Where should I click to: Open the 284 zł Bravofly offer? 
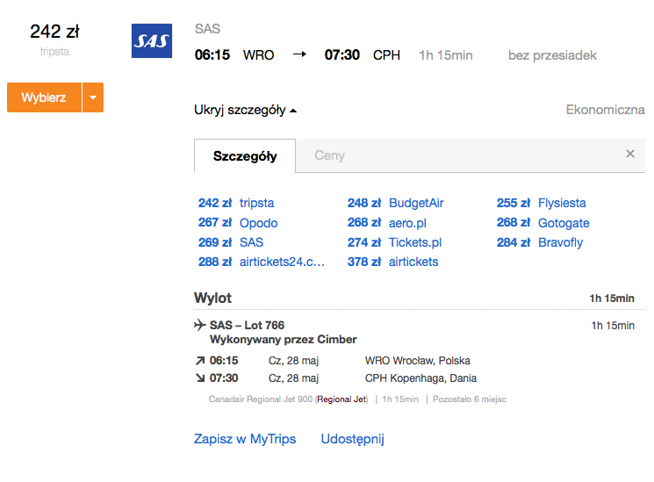[539, 242]
